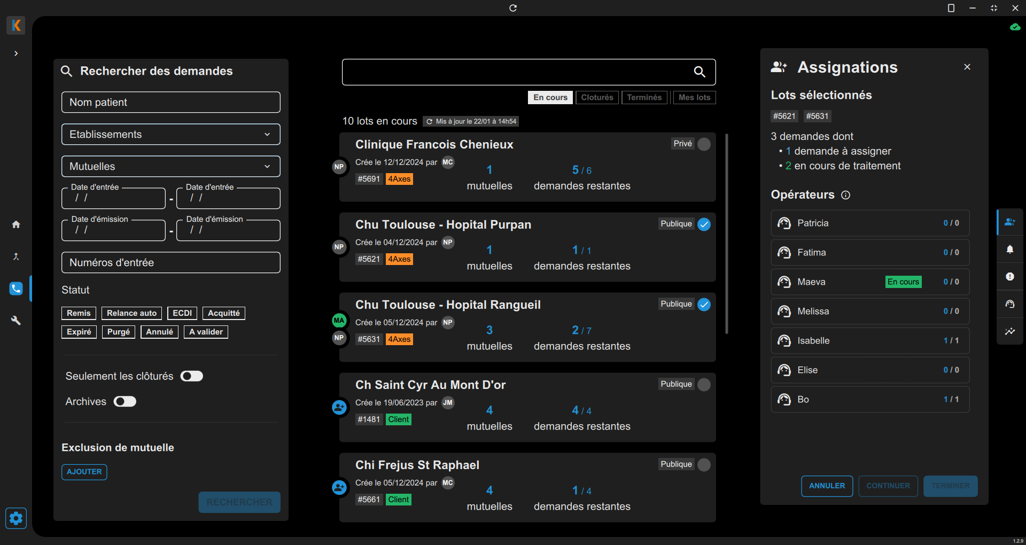Image resolution: width=1026 pixels, height=545 pixels.
Task: Click the CONTINUER button
Action: tap(888, 486)
